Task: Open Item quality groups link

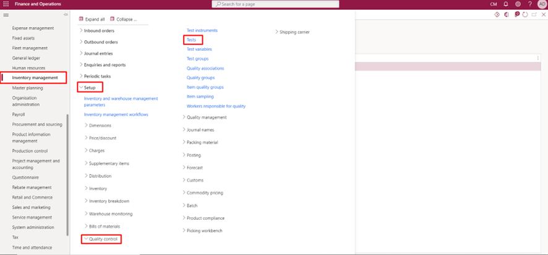Action: click(x=205, y=87)
